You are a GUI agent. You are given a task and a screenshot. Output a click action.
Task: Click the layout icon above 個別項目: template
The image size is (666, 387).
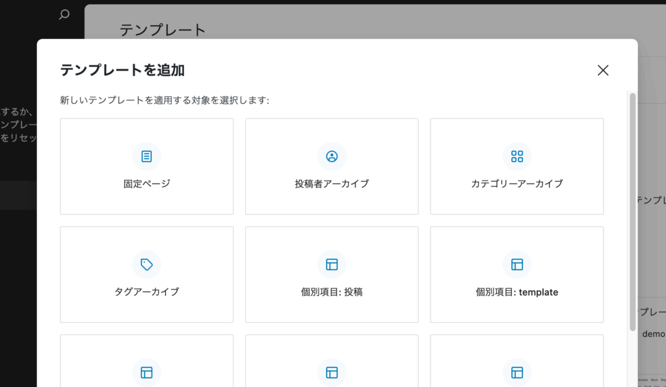tap(517, 264)
